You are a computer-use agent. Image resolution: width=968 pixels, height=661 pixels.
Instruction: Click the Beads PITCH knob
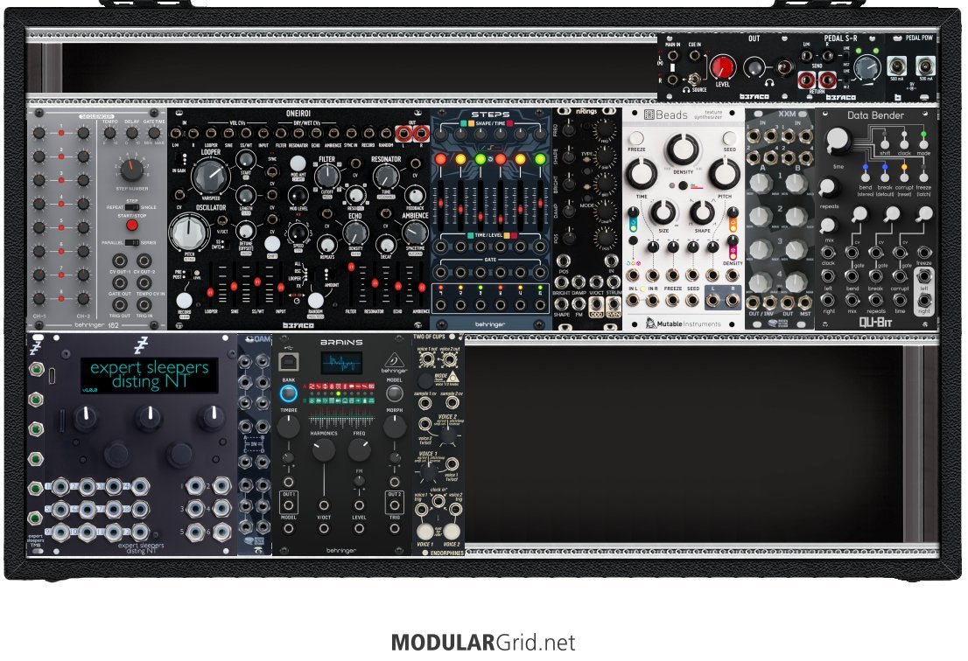pyautogui.click(x=724, y=174)
